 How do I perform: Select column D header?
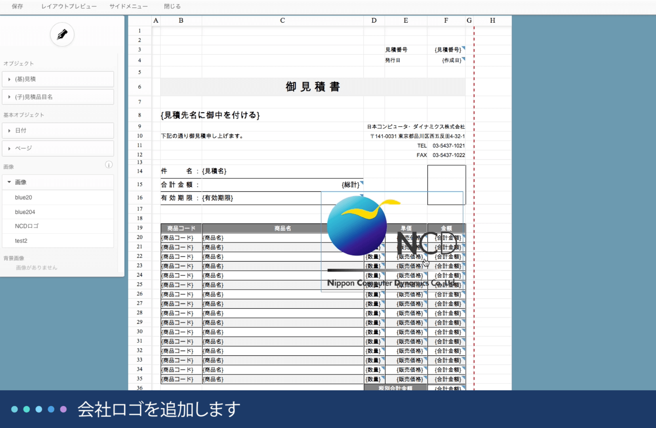coord(374,21)
